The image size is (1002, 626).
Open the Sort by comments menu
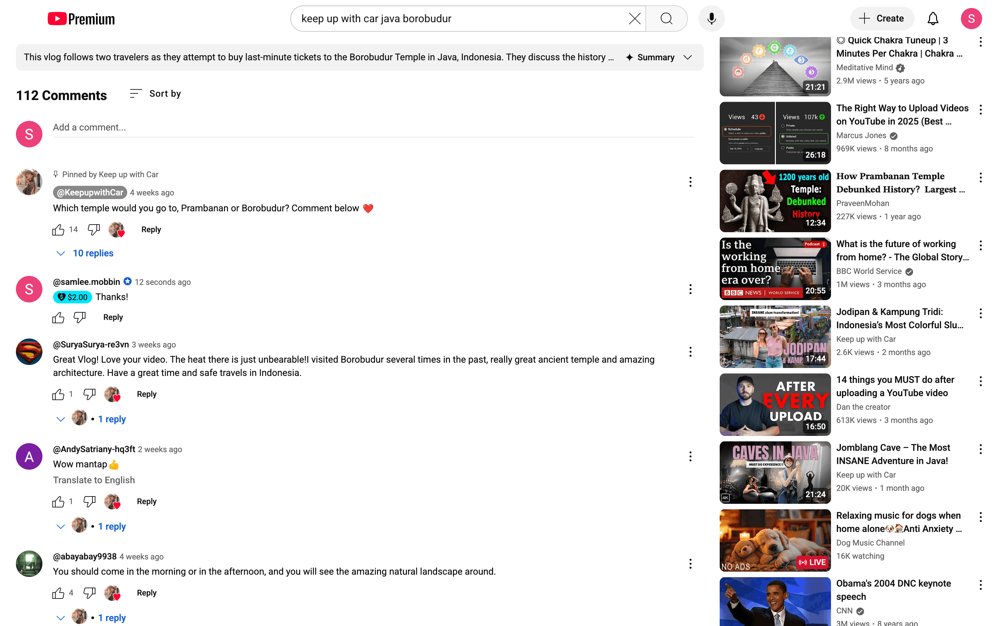[156, 93]
